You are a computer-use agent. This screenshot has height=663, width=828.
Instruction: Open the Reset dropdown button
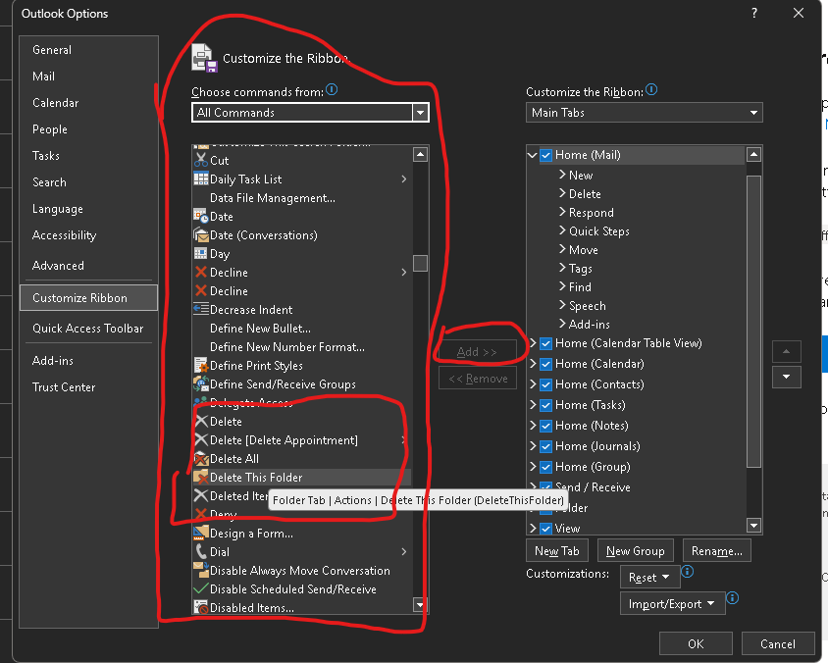(x=649, y=577)
